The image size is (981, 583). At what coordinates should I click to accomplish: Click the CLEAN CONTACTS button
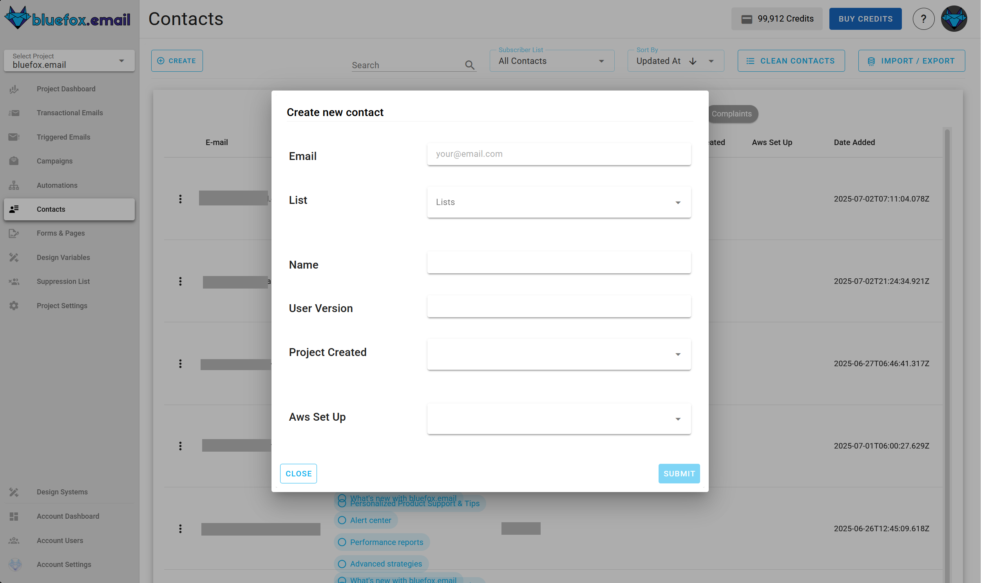(x=791, y=61)
